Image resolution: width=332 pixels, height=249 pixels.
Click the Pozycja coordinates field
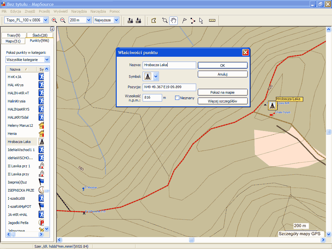pos(169,87)
